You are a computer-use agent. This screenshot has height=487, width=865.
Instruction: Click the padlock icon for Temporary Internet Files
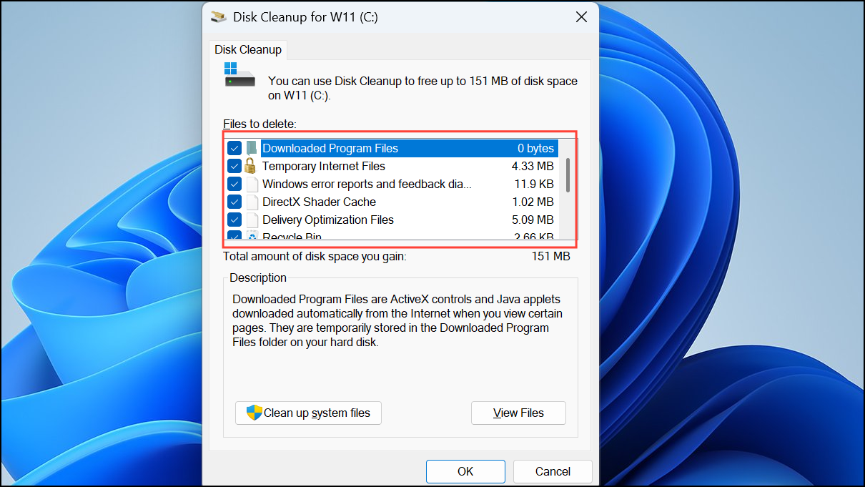pyautogui.click(x=250, y=166)
